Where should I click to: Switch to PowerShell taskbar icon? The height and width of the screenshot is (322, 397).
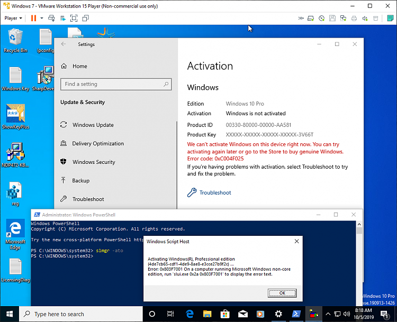click(296, 314)
